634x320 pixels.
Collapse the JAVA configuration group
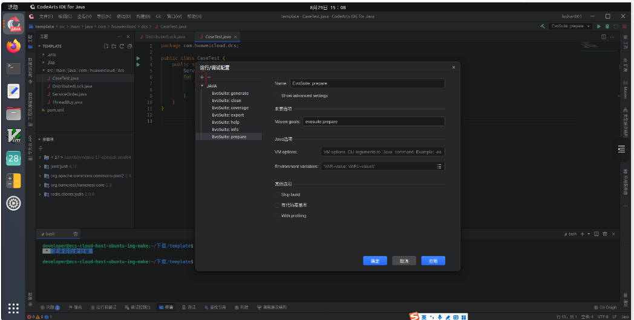point(202,86)
